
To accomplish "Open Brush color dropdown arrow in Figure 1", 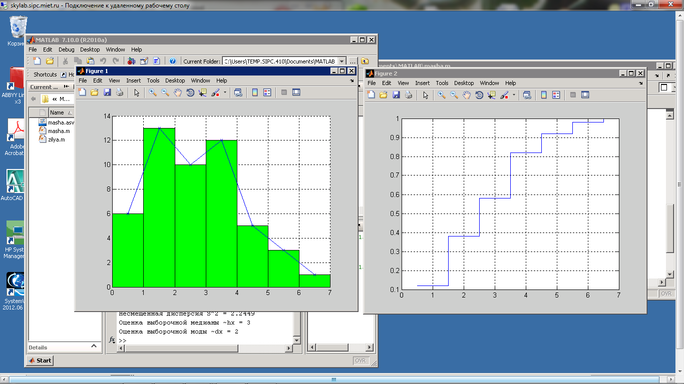I will [x=225, y=92].
